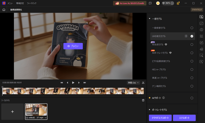Select the AIポートレートモデル radio button
Image resolution: width=205 pixels, height=123 pixels.
pyautogui.click(x=192, y=53)
